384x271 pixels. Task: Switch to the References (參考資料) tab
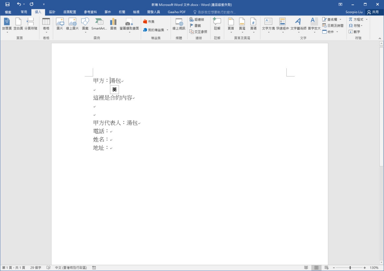91,12
